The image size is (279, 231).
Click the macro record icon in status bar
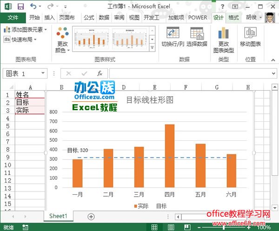[x=25, y=227]
